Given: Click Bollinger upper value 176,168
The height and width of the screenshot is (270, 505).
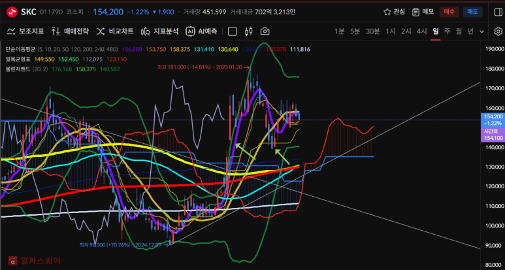Looking at the screenshot, I should [63, 69].
